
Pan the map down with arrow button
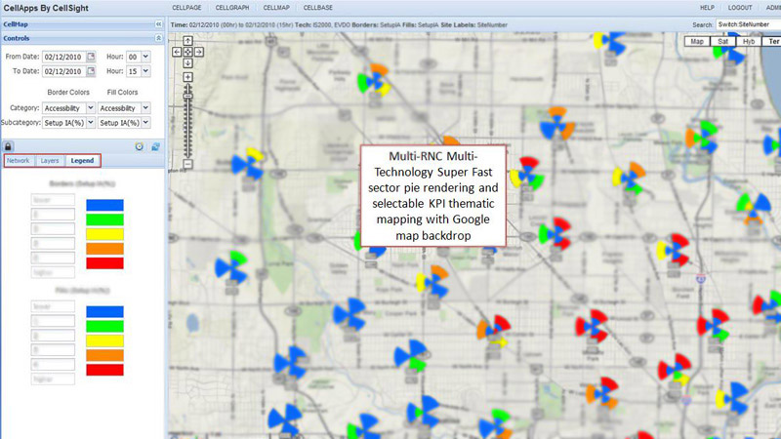pyautogui.click(x=187, y=62)
